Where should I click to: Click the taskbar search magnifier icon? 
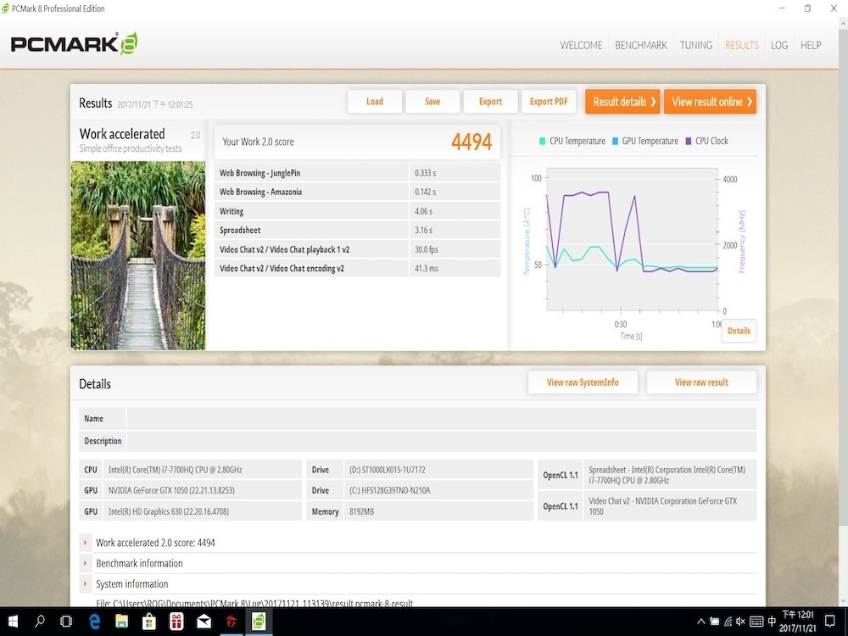click(x=40, y=622)
